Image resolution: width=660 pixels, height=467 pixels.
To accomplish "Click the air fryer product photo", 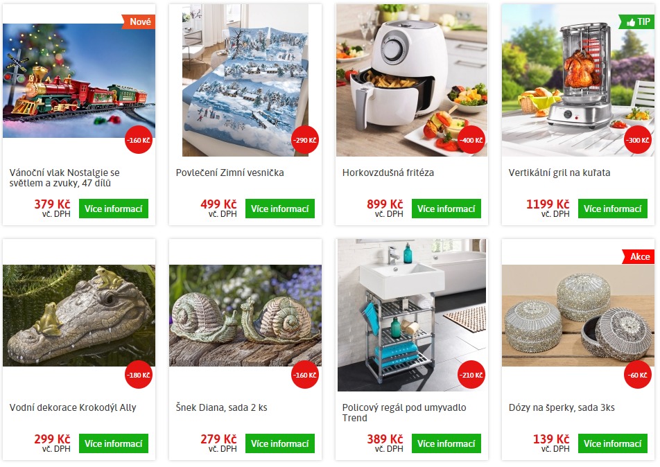I will (x=412, y=80).
